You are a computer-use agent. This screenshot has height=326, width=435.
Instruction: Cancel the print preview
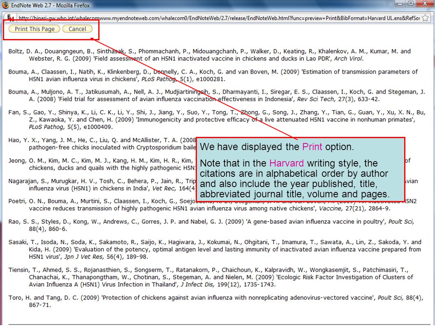pyautogui.click(x=77, y=29)
